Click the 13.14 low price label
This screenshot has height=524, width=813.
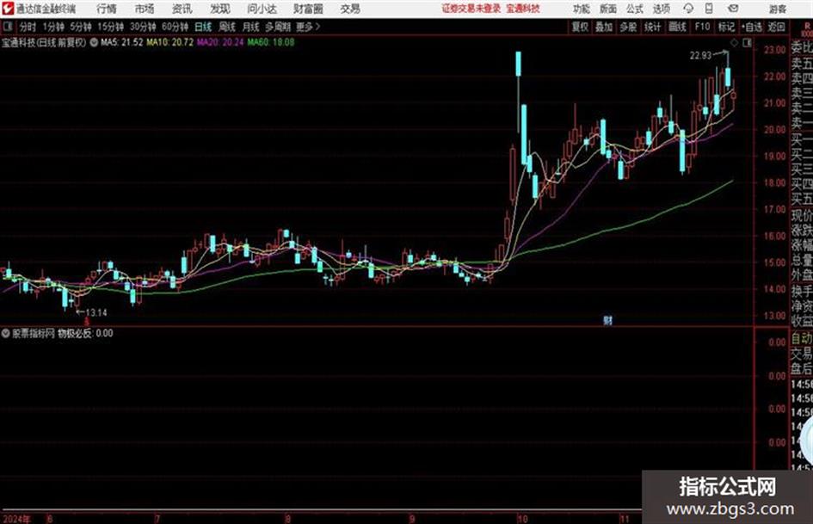click(x=96, y=313)
